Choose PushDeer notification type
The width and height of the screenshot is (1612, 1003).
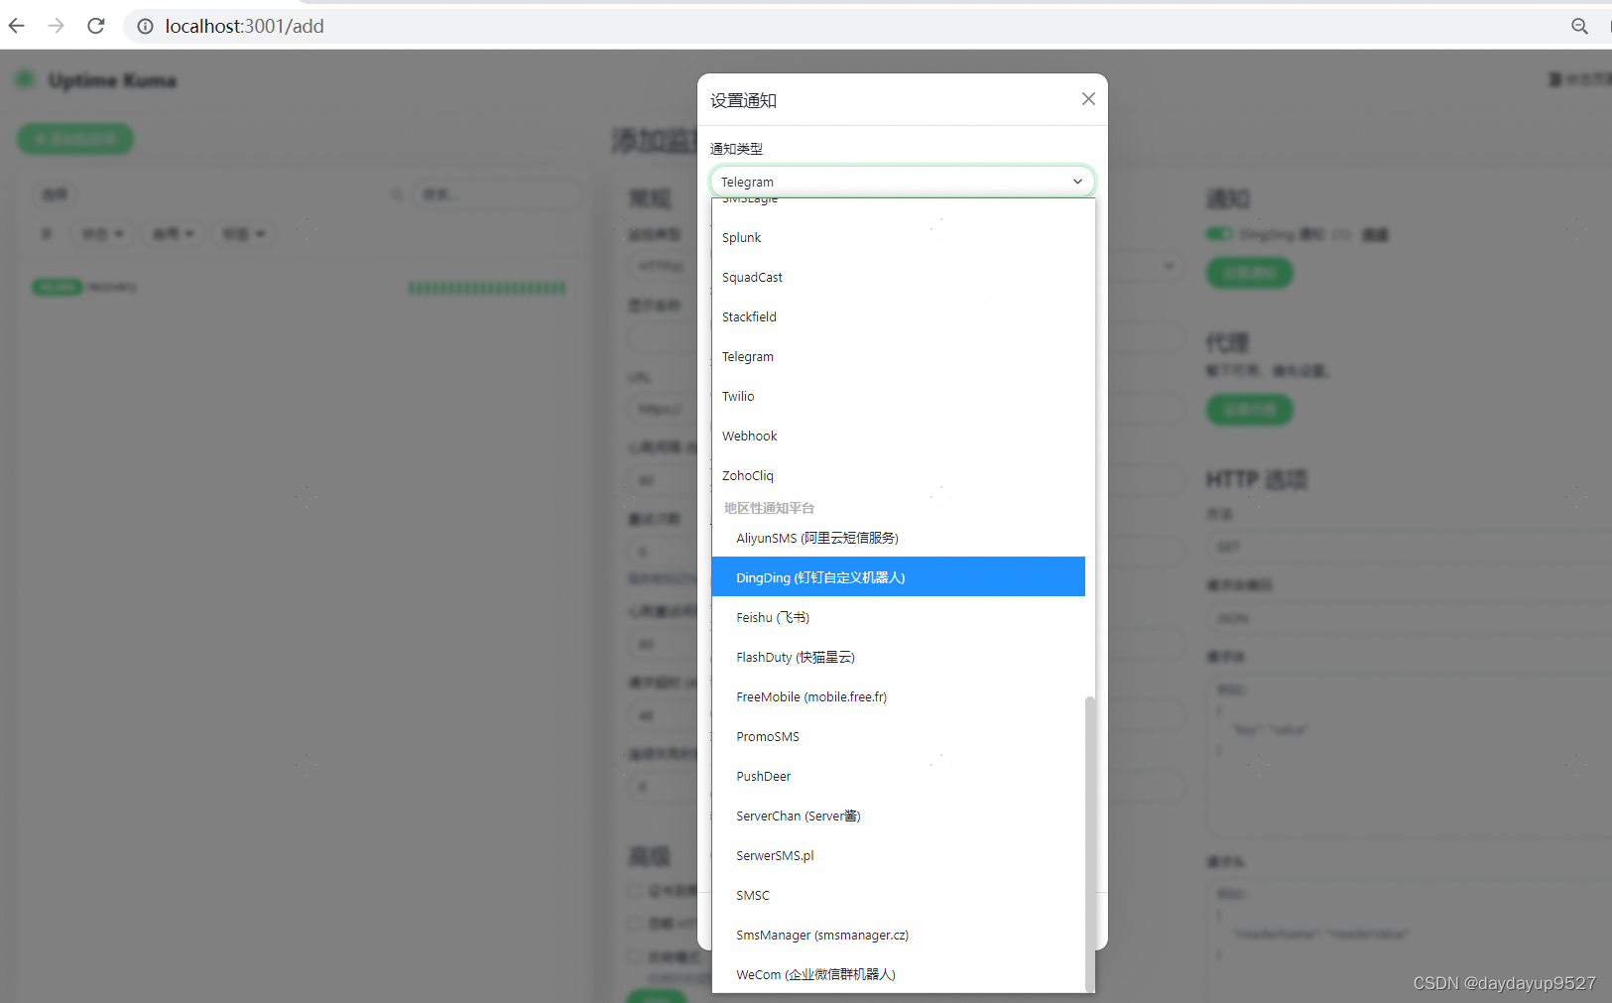pos(898,776)
